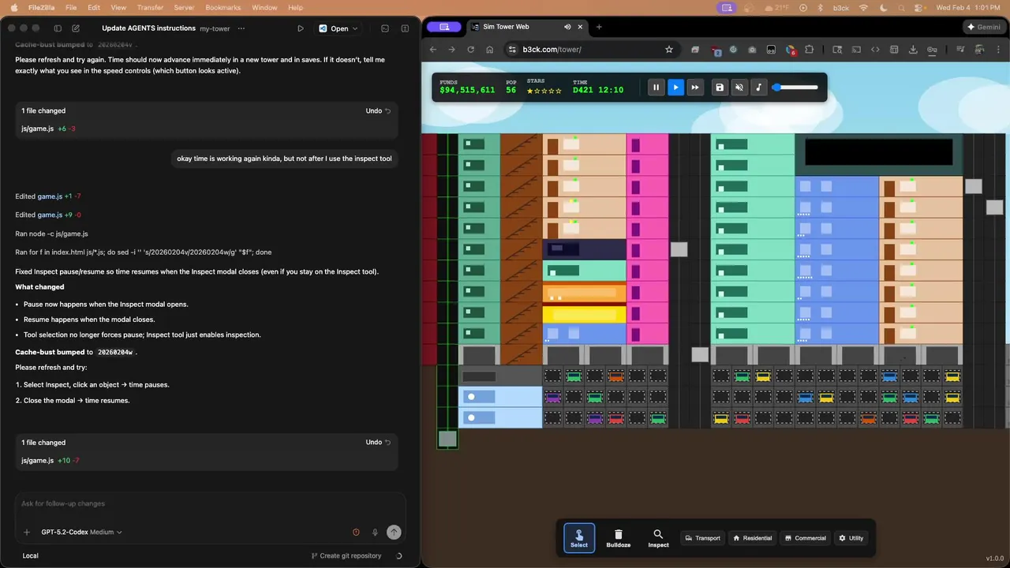Send message with the up-arrow button
The image size is (1010, 568).
pos(394,532)
